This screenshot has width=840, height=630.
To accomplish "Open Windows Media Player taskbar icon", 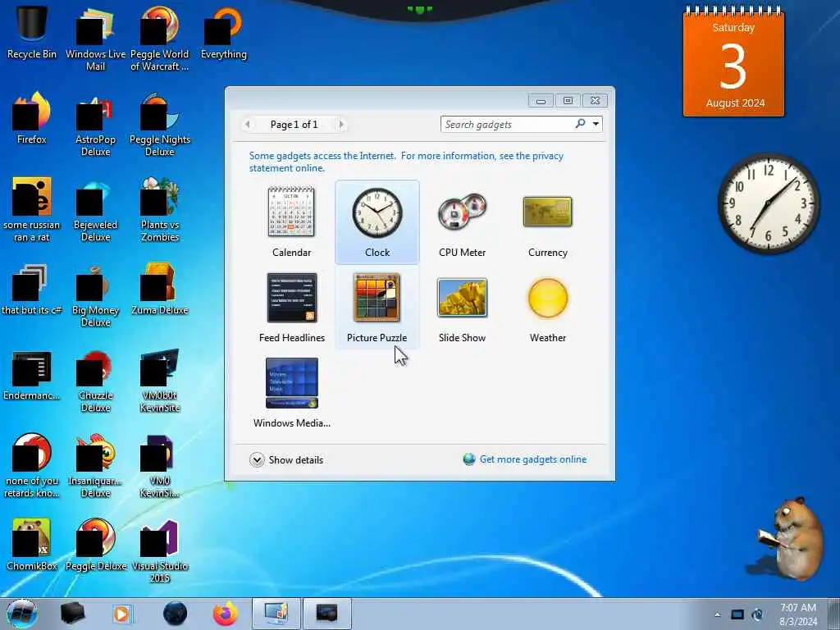I will (x=122, y=614).
